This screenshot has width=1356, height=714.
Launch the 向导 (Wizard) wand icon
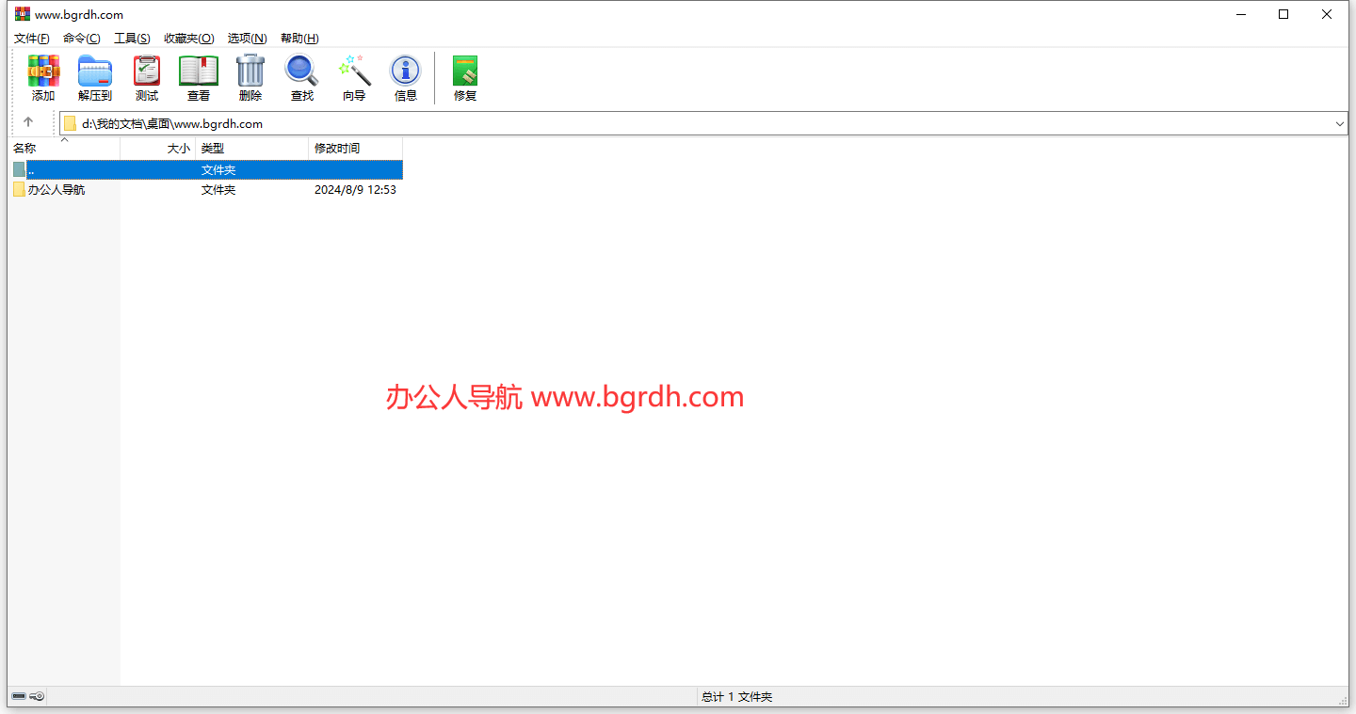pyautogui.click(x=354, y=71)
